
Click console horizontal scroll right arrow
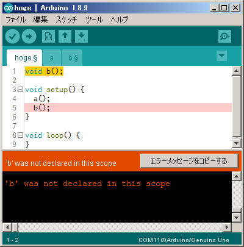point(227,227)
